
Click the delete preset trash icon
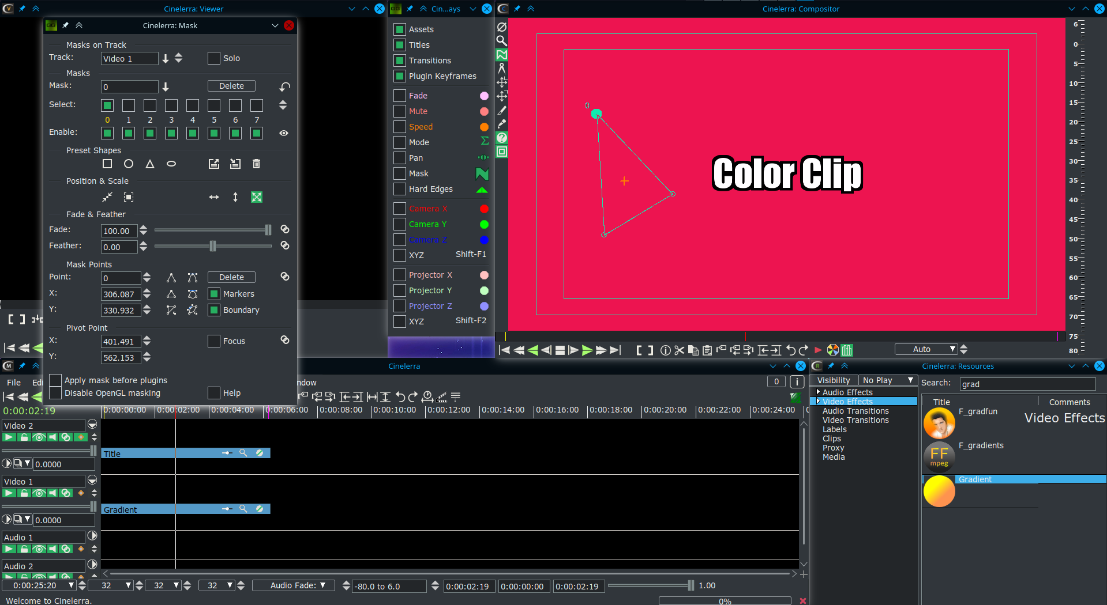coord(257,164)
